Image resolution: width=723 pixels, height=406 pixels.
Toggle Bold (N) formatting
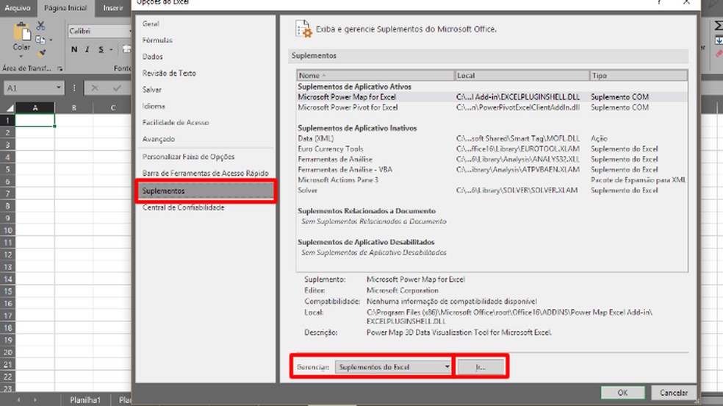point(74,49)
